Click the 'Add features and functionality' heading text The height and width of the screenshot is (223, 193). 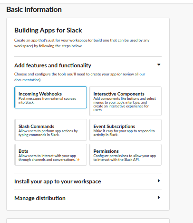53,65
